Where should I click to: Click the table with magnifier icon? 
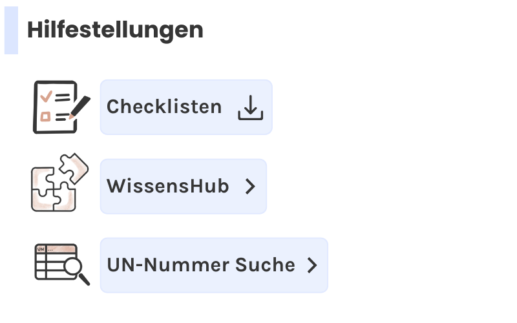pos(61,264)
